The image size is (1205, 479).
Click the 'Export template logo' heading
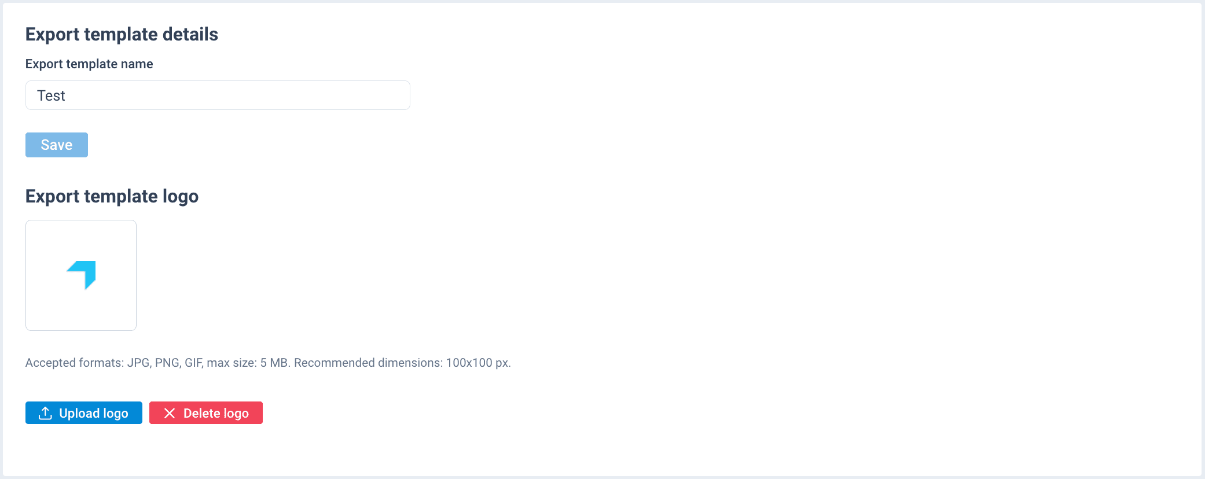112,196
